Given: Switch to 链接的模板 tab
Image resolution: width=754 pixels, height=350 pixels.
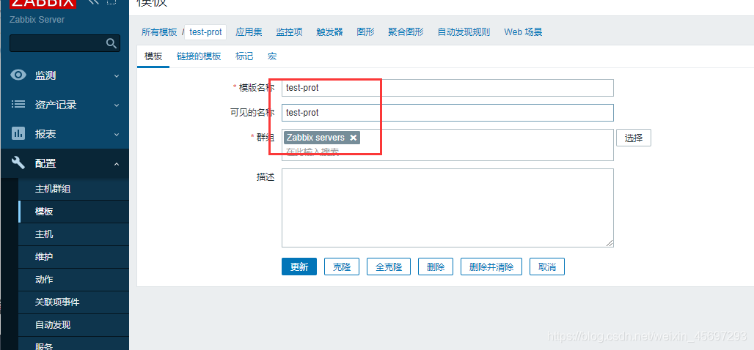Looking at the screenshot, I should pyautogui.click(x=199, y=56).
